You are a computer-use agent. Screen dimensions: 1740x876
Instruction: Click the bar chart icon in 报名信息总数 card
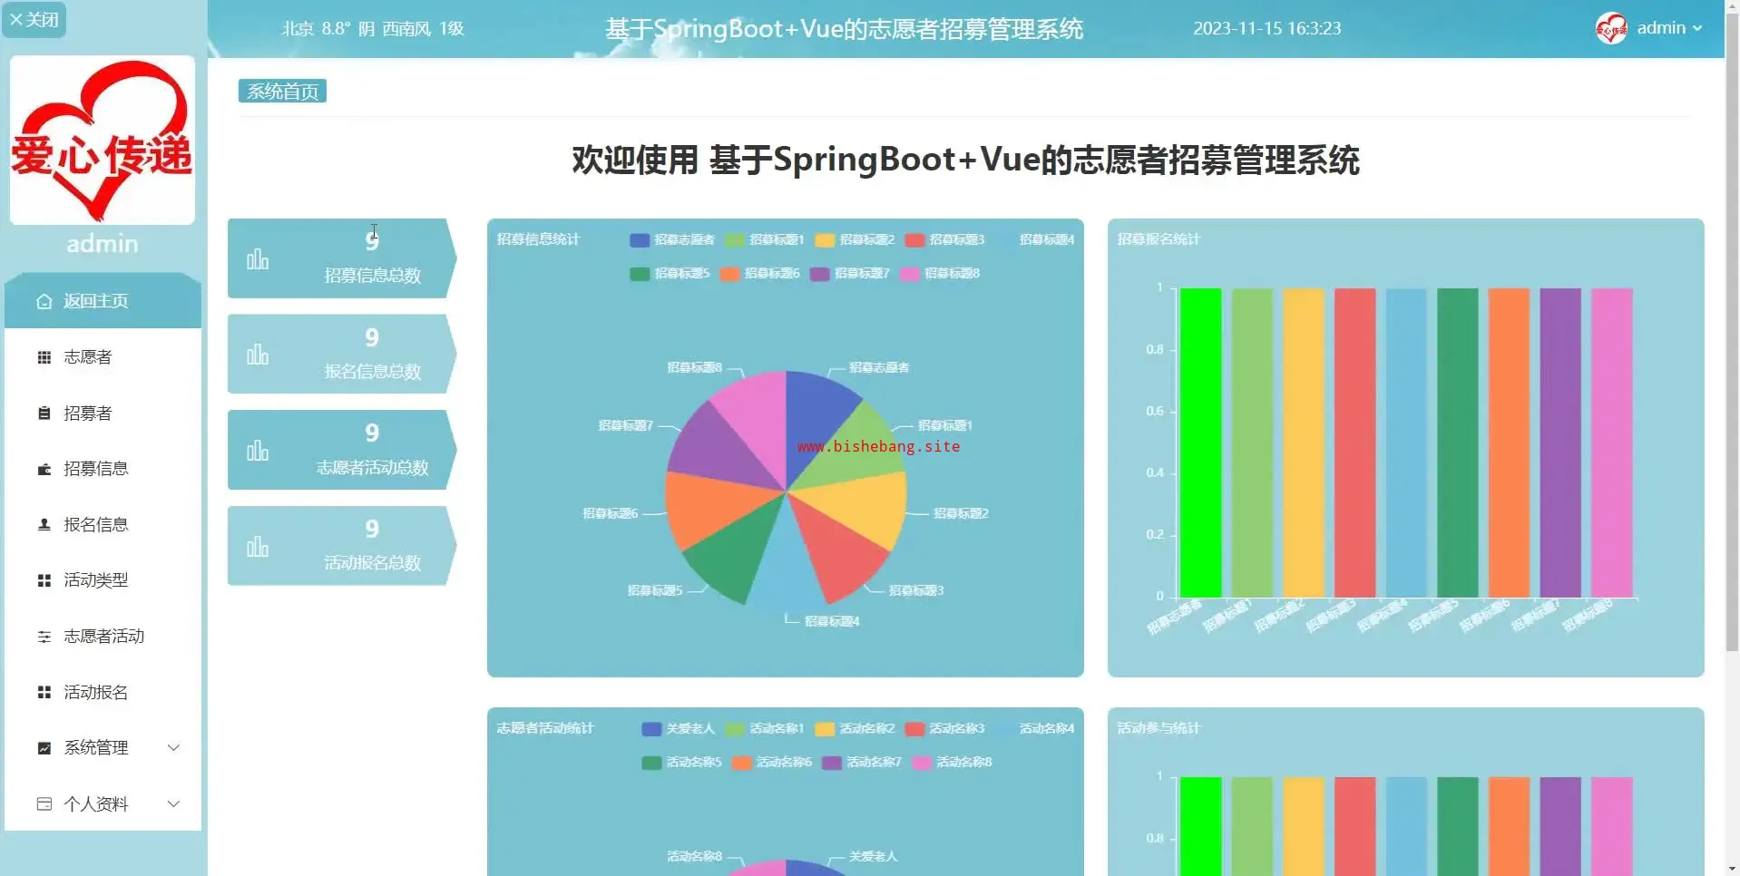258,355
